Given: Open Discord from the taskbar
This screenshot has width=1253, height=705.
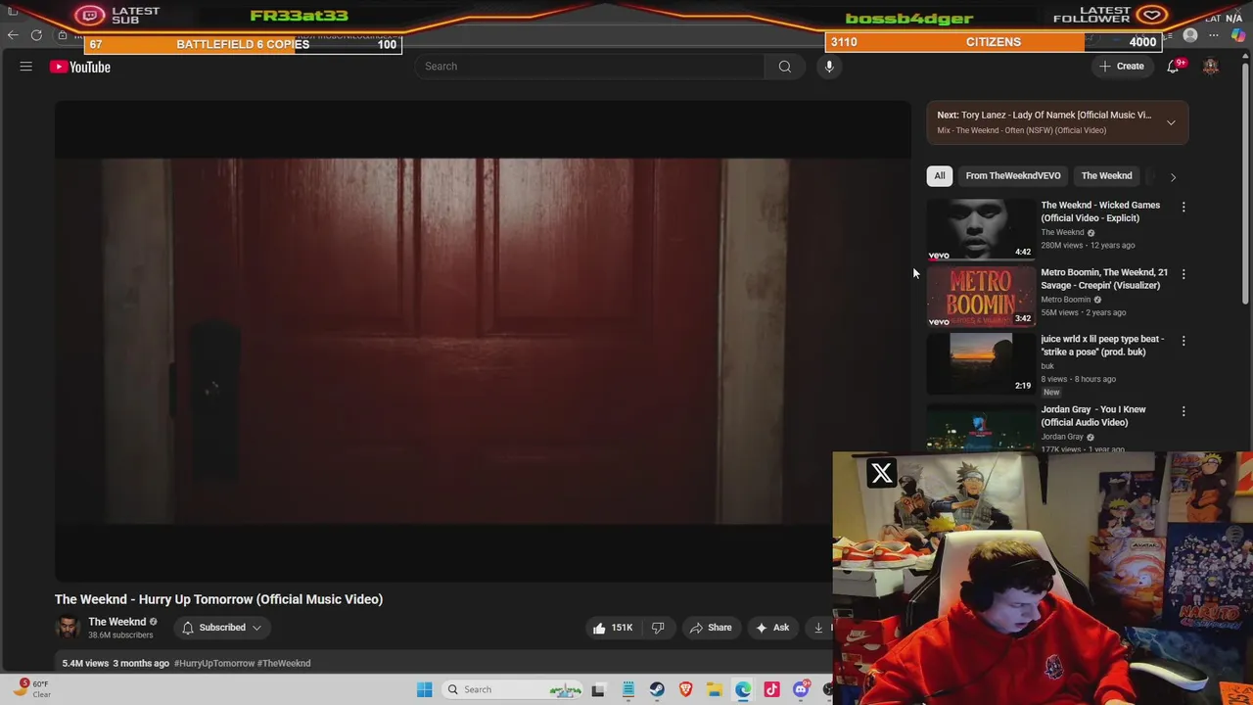Looking at the screenshot, I should (x=801, y=689).
